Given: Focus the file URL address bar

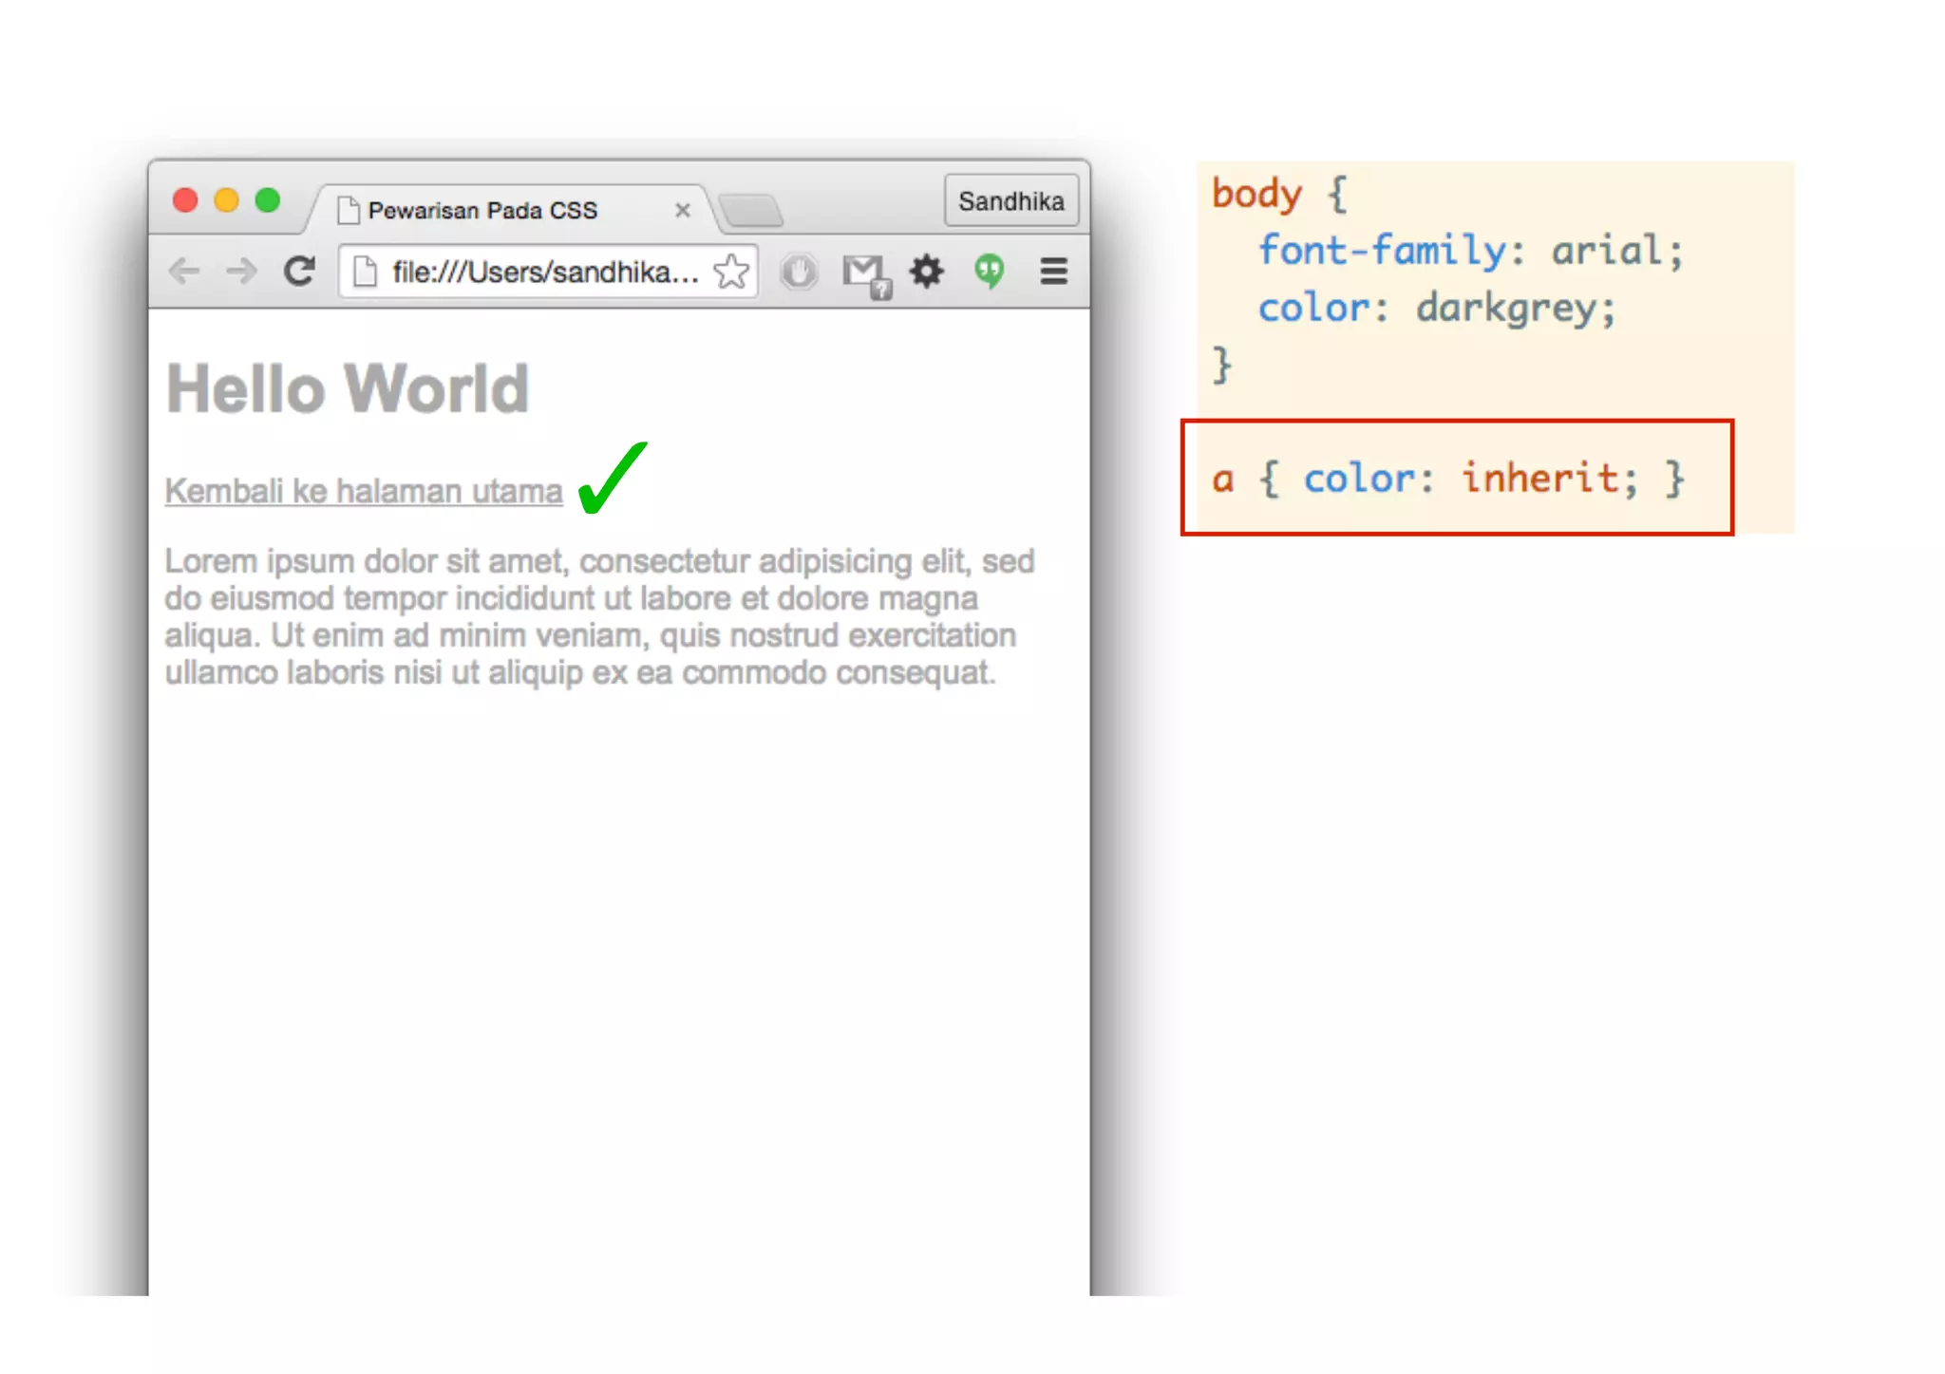Looking at the screenshot, I should [544, 273].
